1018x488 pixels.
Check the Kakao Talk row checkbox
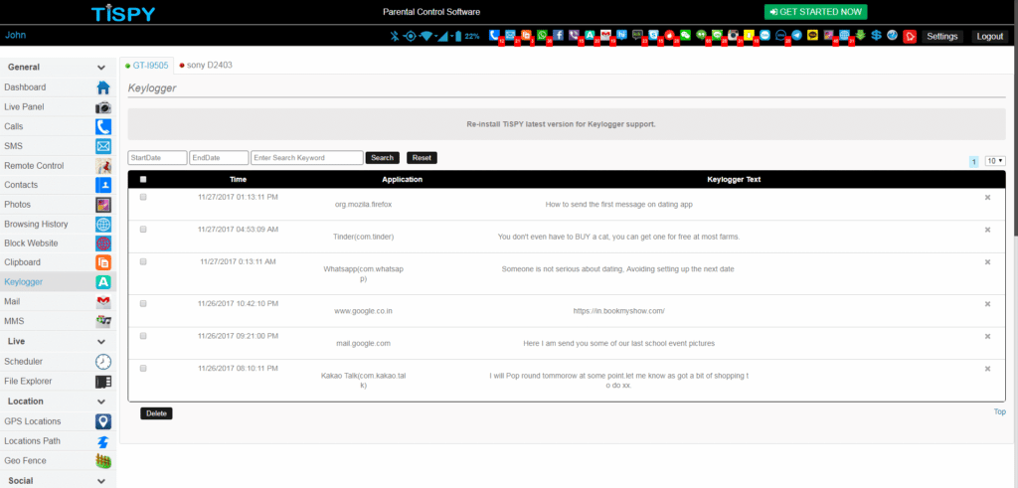click(x=143, y=368)
